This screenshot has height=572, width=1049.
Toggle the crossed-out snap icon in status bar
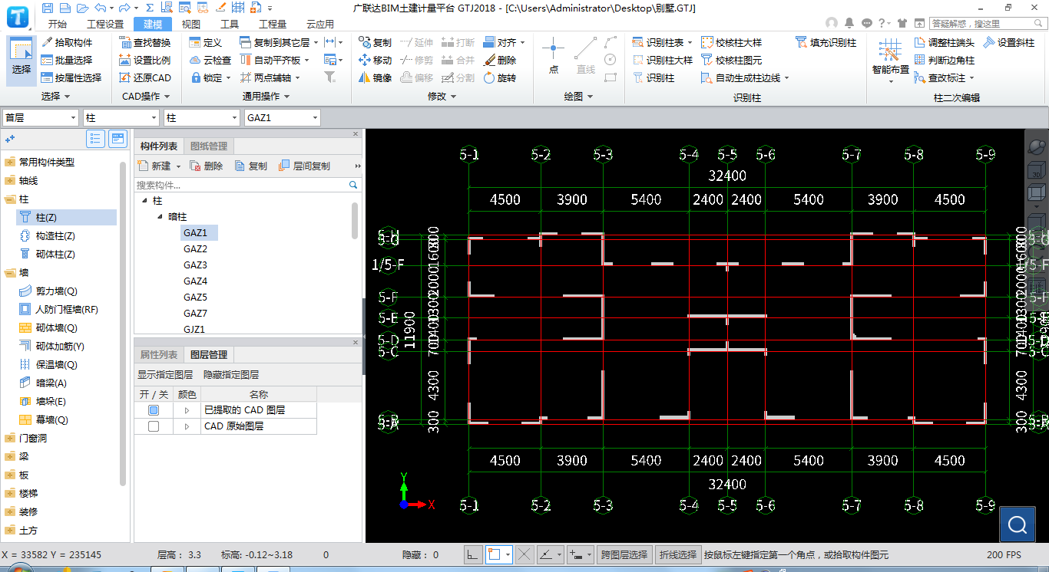pos(524,554)
